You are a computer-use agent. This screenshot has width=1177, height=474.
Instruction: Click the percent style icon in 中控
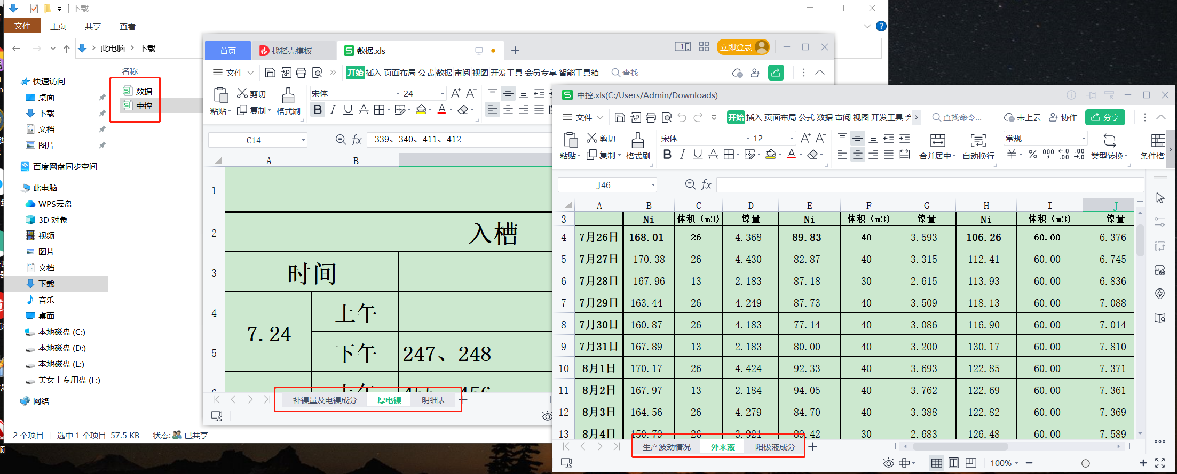pos(1033,155)
